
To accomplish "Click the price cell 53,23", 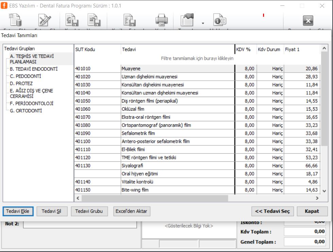I will [x=302, y=157].
